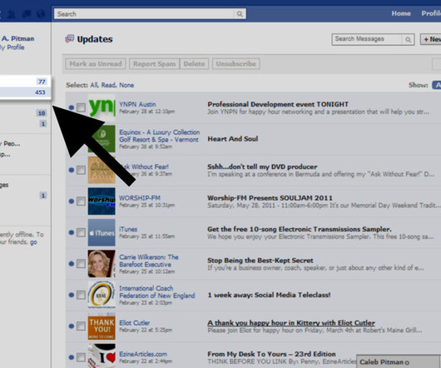The image size is (441, 368).
Task: Toggle unread dot on WORSHIP-FM row
Action: click(72, 201)
